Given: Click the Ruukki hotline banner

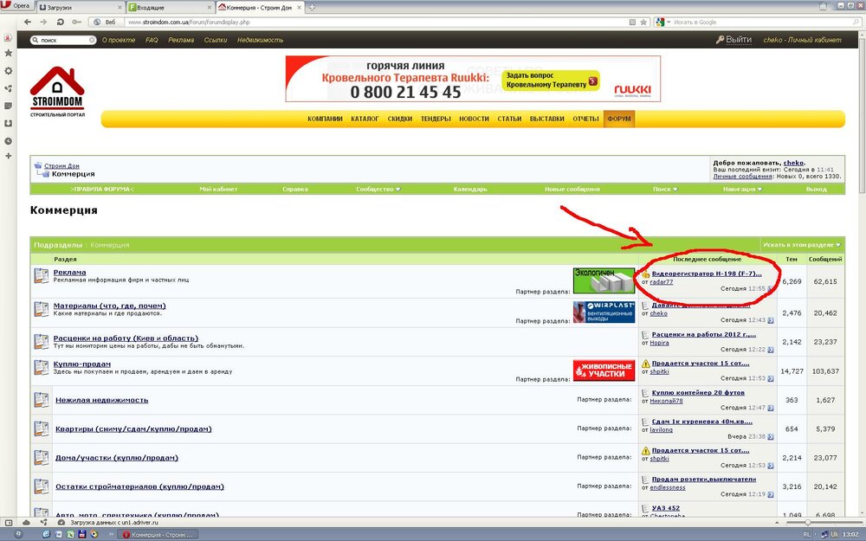Looking at the screenshot, I should [x=473, y=79].
